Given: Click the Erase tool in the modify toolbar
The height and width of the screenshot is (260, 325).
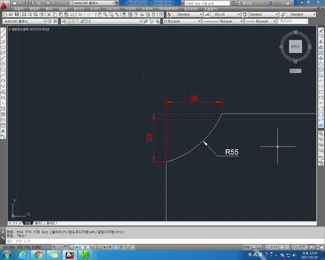Looking at the screenshot, I should [321, 30].
